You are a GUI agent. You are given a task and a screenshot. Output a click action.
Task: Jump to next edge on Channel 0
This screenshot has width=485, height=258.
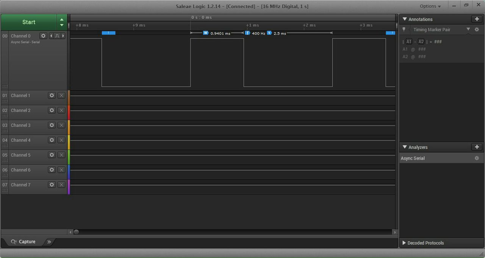click(63, 36)
